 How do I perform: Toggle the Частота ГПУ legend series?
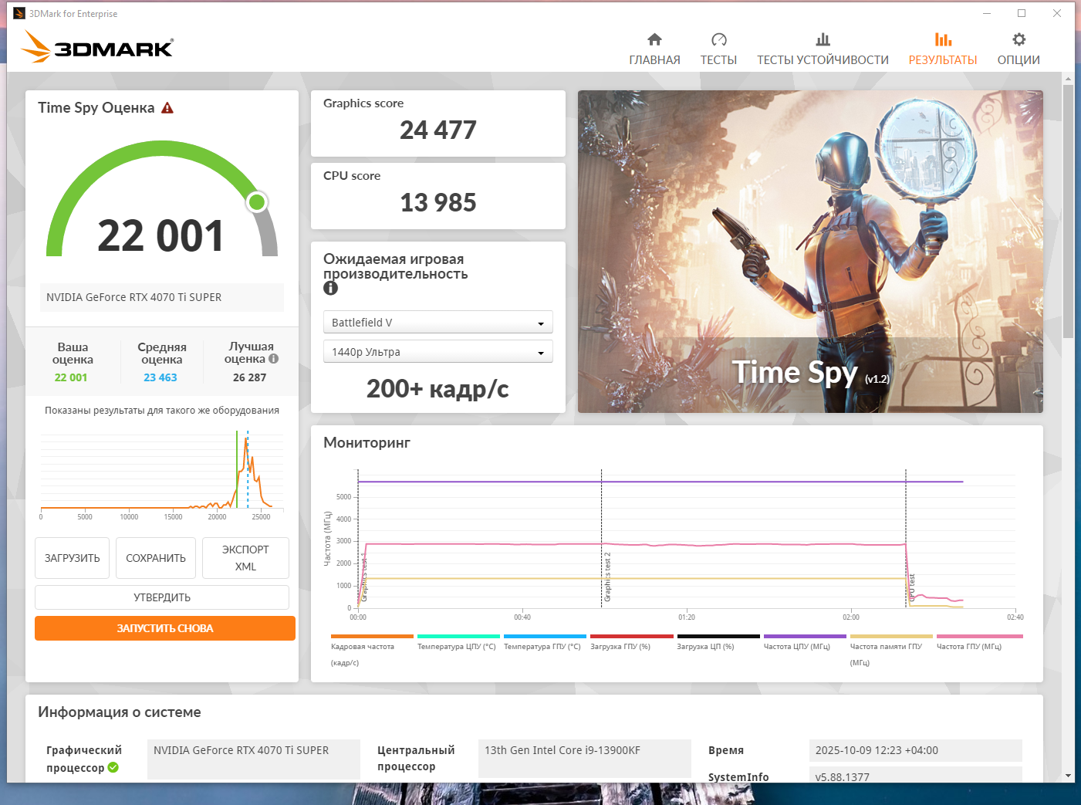pos(979,643)
